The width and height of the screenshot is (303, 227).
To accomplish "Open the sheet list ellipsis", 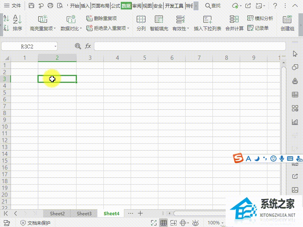I will (131, 213).
